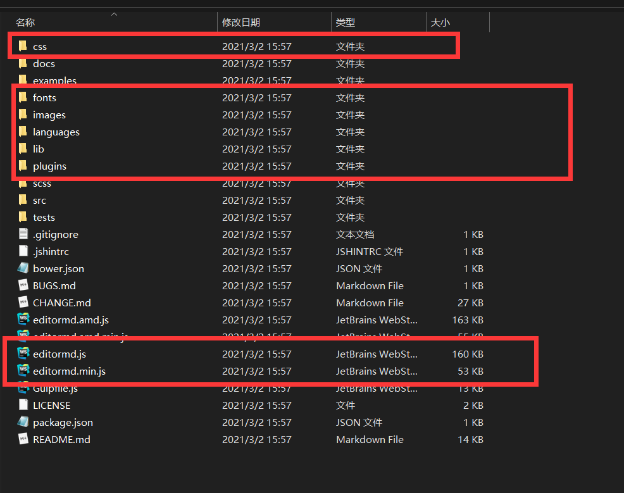Click the .jshintrc file icon
The width and height of the screenshot is (624, 493).
(x=23, y=251)
